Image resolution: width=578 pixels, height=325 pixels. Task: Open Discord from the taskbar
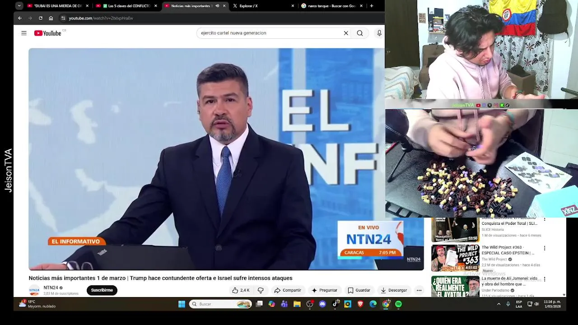coord(322,304)
